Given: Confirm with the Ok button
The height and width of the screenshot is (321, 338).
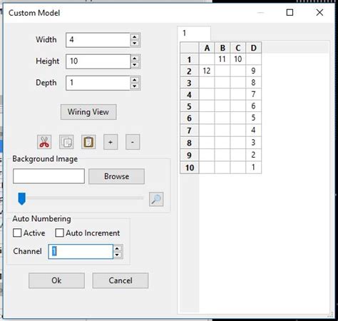Looking at the screenshot, I should point(56,280).
